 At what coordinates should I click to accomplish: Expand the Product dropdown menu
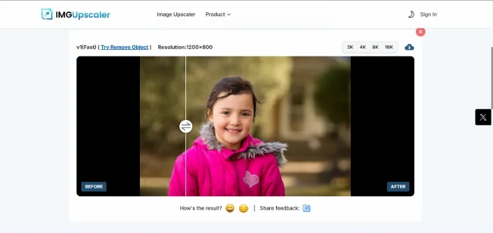click(x=218, y=14)
